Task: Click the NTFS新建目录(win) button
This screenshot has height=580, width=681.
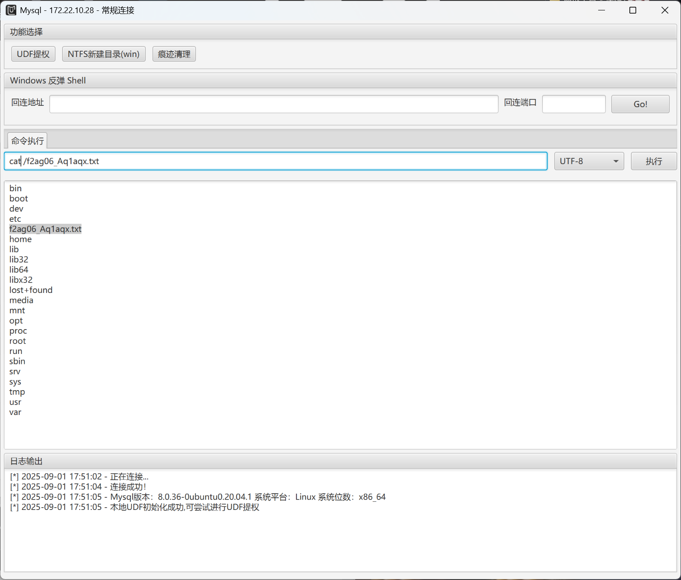Action: pyautogui.click(x=104, y=54)
